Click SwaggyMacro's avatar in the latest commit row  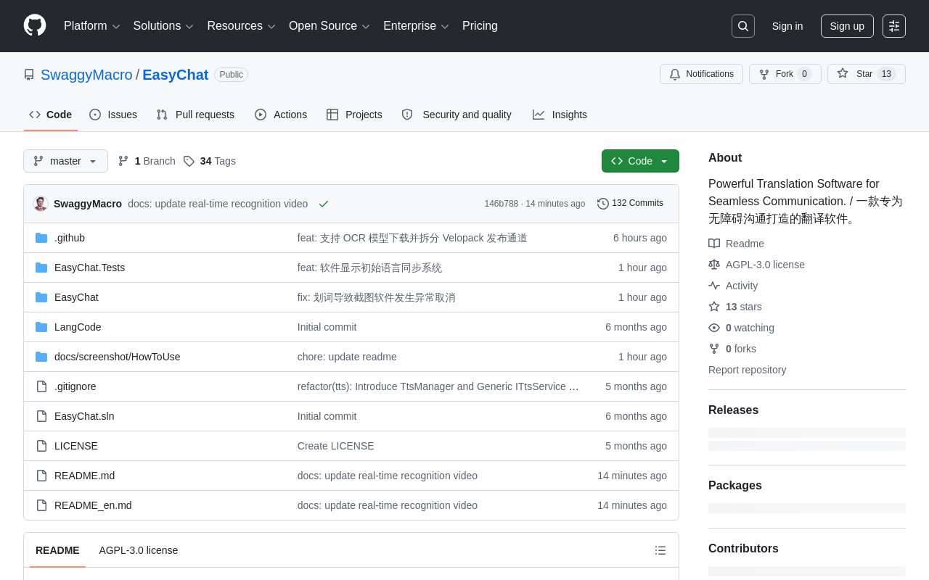(41, 204)
